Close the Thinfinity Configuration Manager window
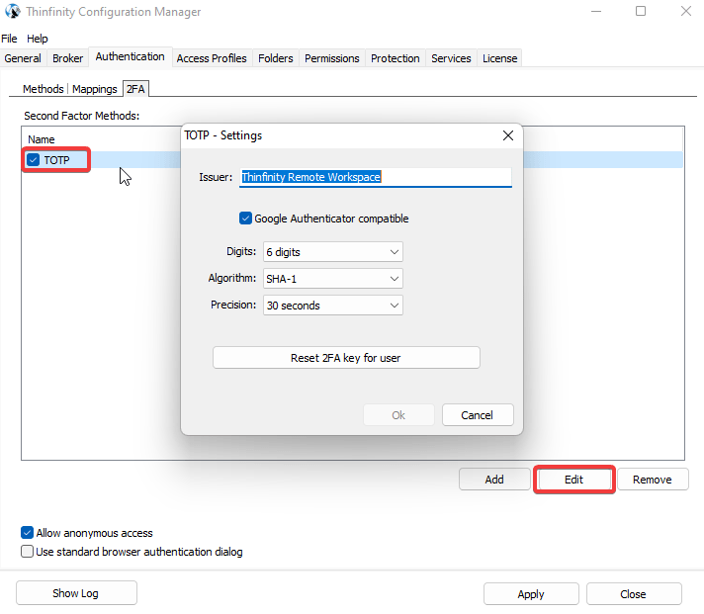 tap(685, 11)
